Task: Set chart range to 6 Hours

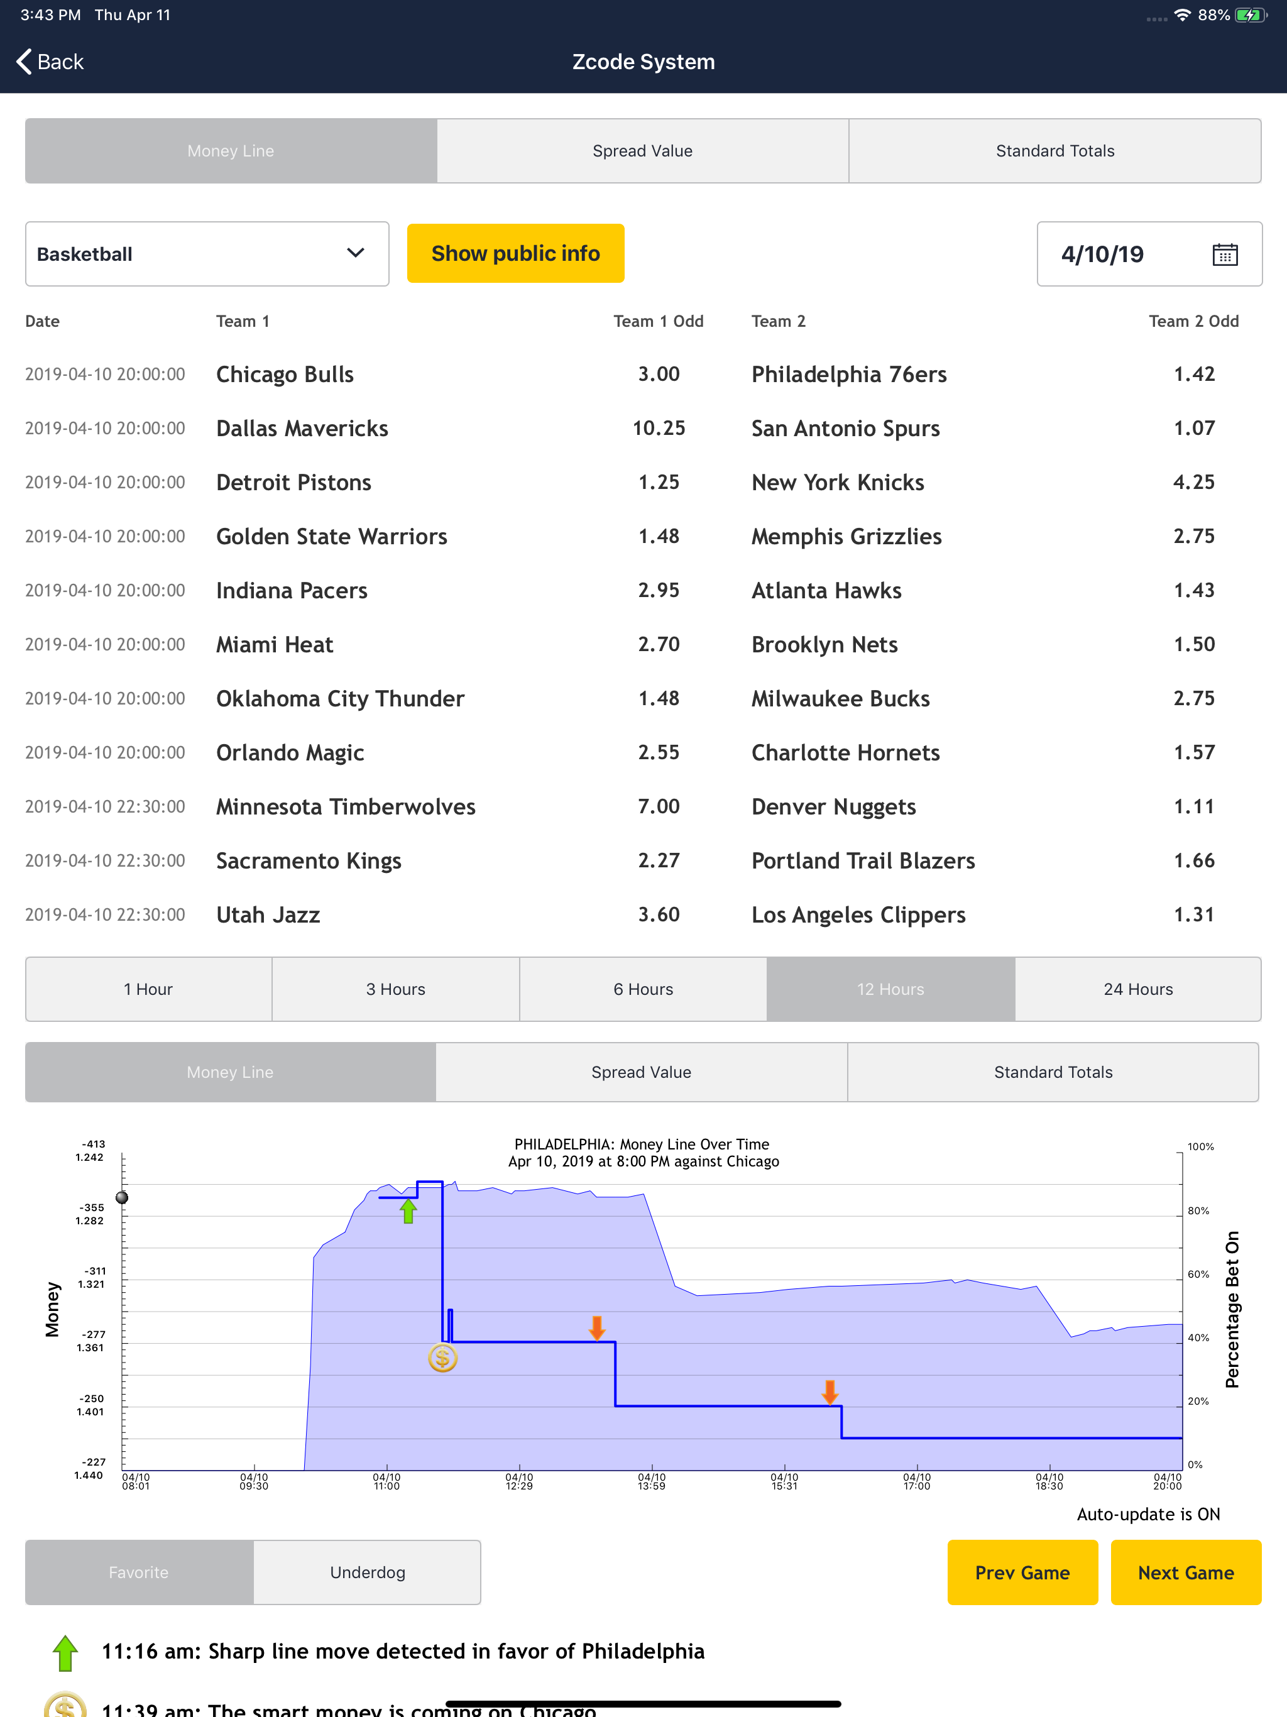Action: point(643,989)
